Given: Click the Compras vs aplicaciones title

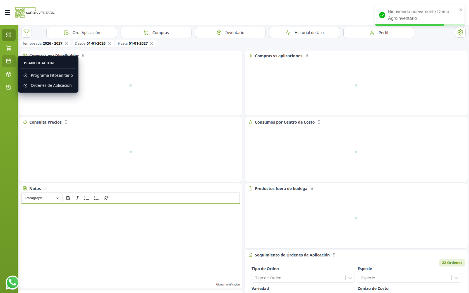Looking at the screenshot, I should (279, 56).
